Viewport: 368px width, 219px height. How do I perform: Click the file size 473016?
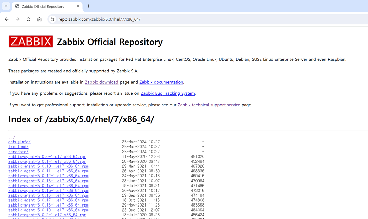198,191
